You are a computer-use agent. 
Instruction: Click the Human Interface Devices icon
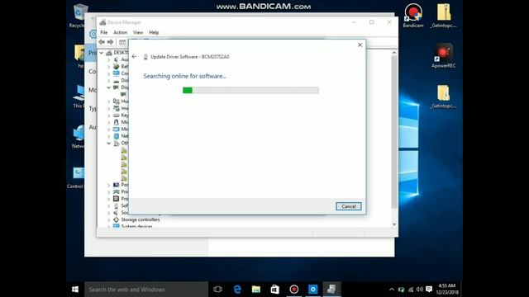click(116, 101)
